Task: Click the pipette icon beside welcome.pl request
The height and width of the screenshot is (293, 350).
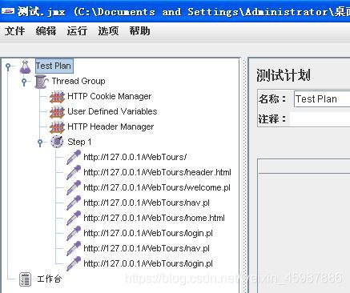Action: tap(73, 187)
